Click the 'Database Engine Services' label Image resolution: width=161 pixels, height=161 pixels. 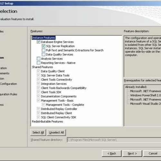(57, 42)
